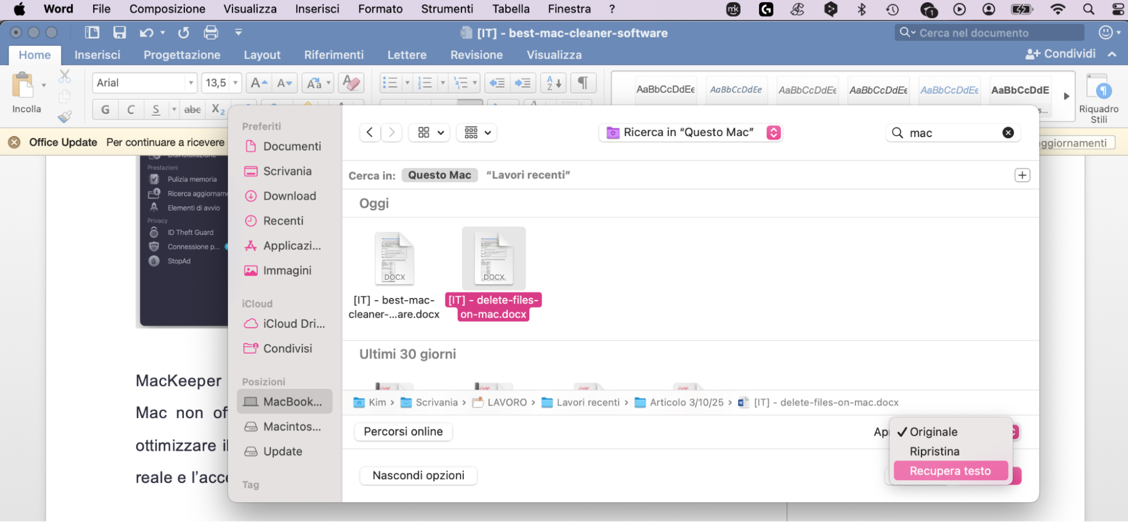Image resolution: width=1128 pixels, height=522 pixels.
Task: Open Riquadro Stili pane
Action: pyautogui.click(x=1098, y=97)
